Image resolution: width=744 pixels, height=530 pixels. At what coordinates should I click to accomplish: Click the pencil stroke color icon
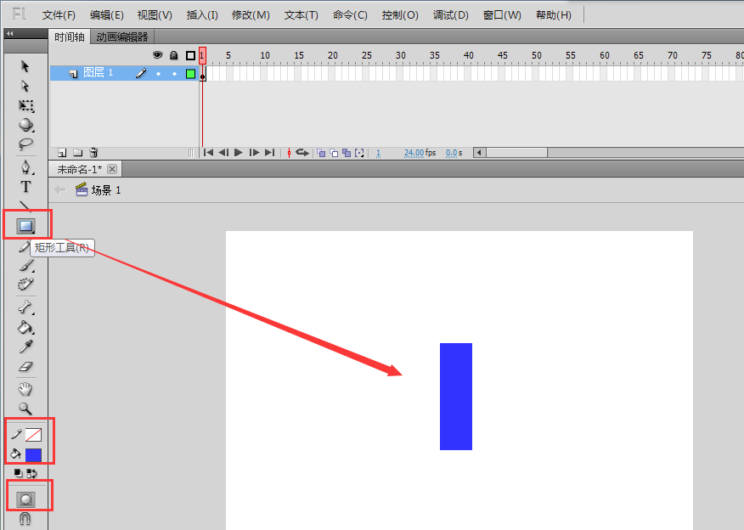point(16,434)
